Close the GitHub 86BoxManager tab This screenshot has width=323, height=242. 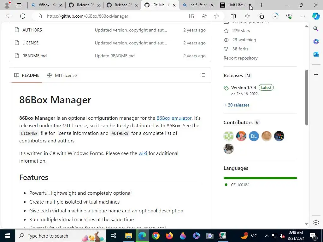(x=174, y=5)
